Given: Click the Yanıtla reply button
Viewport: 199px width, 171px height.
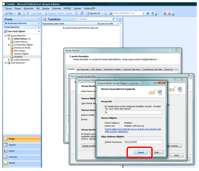Looking at the screenshot, I should pyautogui.click(x=37, y=13).
